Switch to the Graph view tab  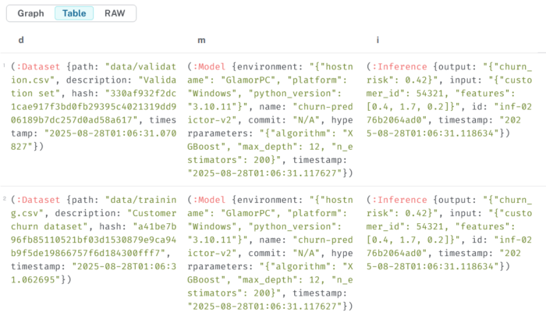click(30, 13)
